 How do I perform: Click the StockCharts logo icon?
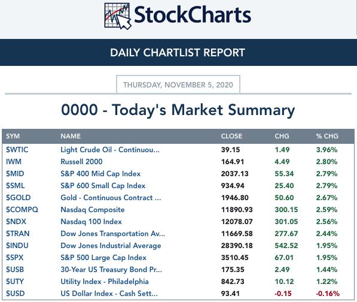118,16
